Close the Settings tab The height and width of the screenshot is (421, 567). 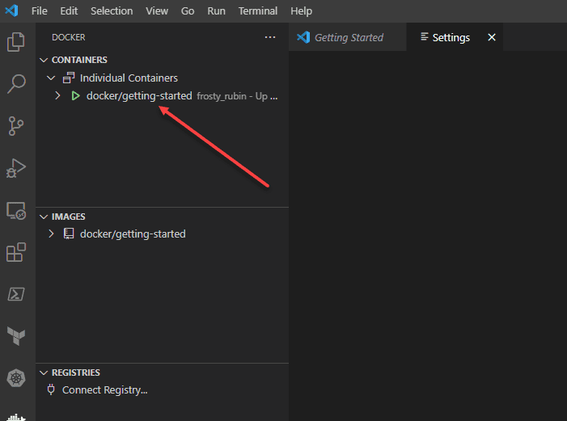pyautogui.click(x=492, y=37)
